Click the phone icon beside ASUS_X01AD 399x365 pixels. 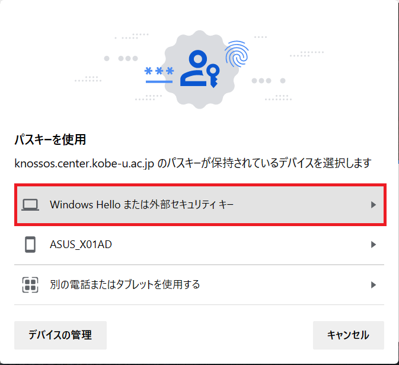30,245
